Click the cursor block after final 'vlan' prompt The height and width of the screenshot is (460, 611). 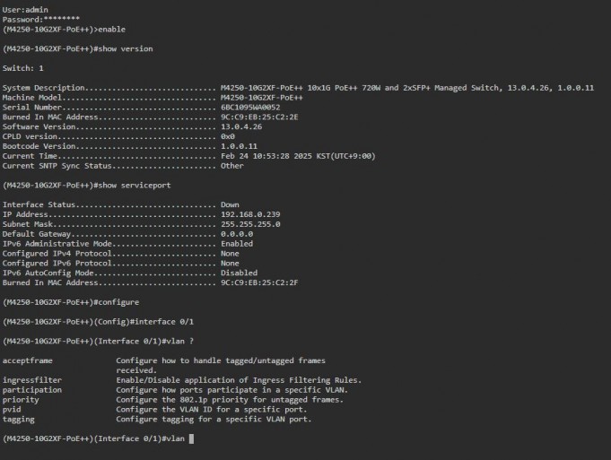(x=191, y=438)
